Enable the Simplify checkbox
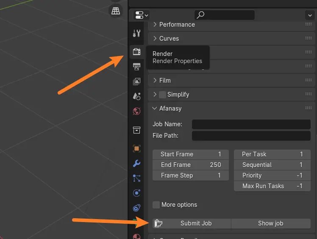This screenshot has height=239, width=317. tap(162, 94)
